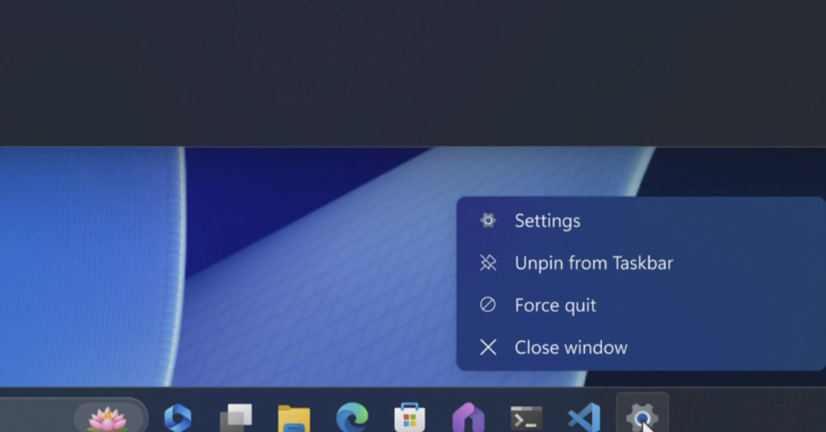Click the Settings gear in the taskbar
This screenshot has width=826, height=432.
pos(642,416)
